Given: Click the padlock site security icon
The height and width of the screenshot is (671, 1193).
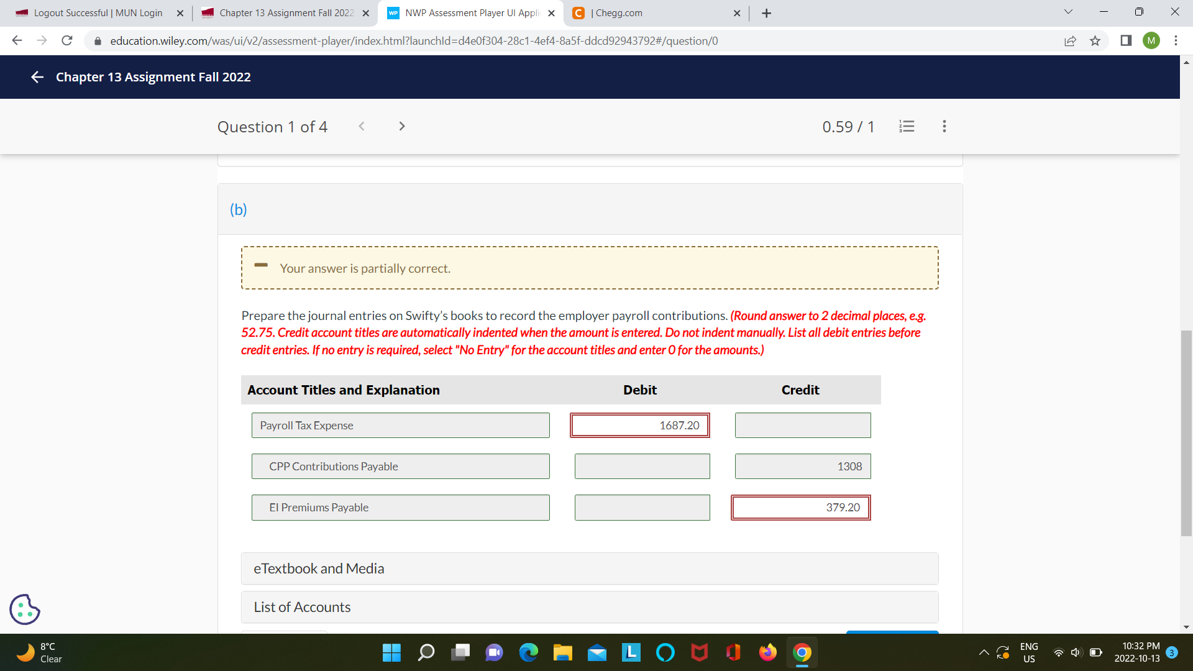Looking at the screenshot, I should pyautogui.click(x=98, y=41).
